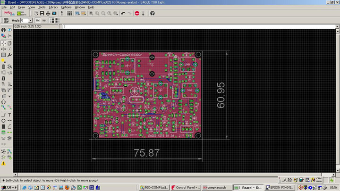Open the Options menu
Viewport: 340px width, 191px height.
[x=66, y=8]
